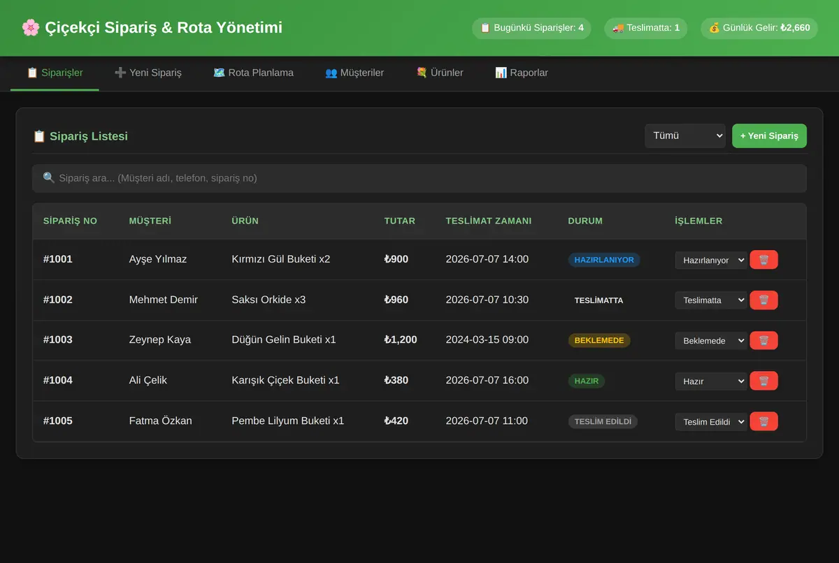839x563 pixels.
Task: Click product Karışık Çiçek Buketi x1
Action: [285, 381]
